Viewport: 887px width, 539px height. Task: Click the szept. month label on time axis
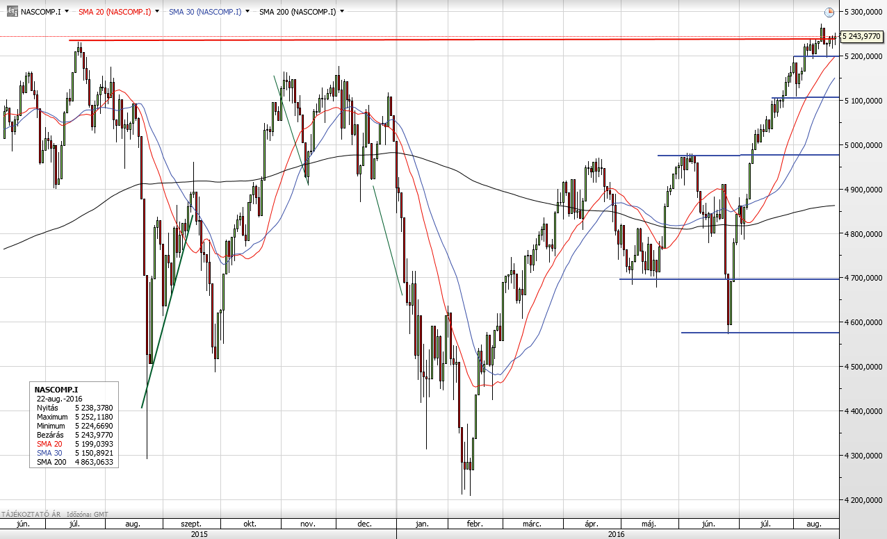191,524
